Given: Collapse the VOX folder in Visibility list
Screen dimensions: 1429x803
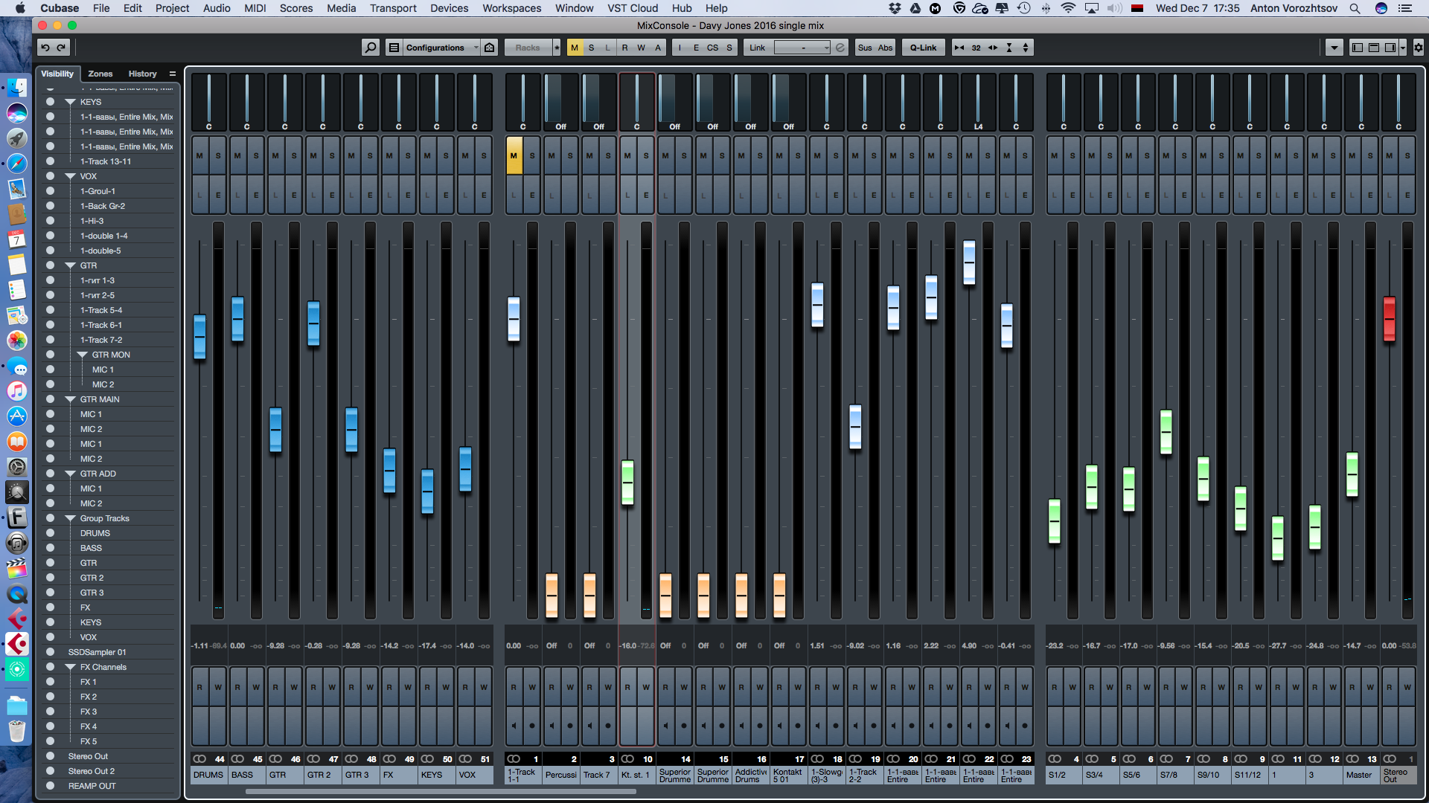Looking at the screenshot, I should point(71,176).
